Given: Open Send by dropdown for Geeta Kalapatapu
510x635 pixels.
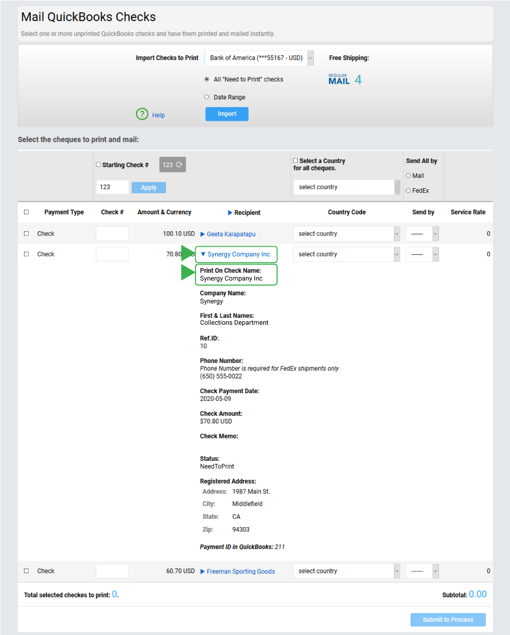Looking at the screenshot, I should tap(422, 234).
